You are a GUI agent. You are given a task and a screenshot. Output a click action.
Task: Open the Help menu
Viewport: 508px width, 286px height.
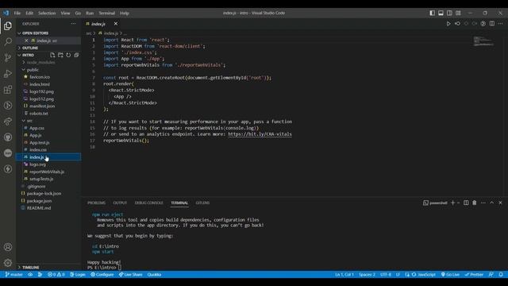(x=125, y=13)
